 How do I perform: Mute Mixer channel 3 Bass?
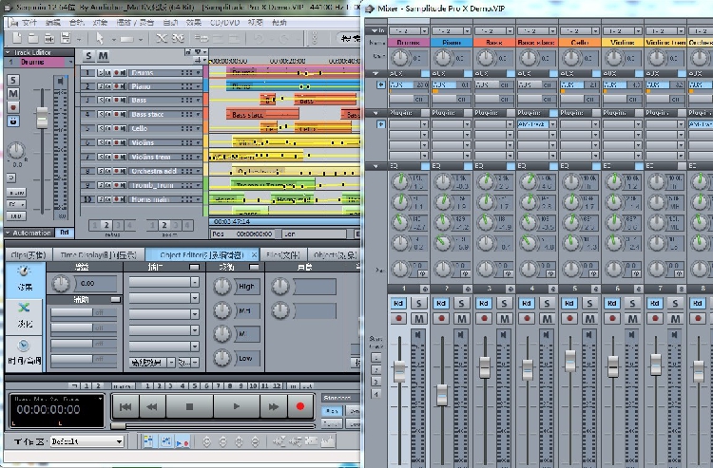click(x=504, y=319)
